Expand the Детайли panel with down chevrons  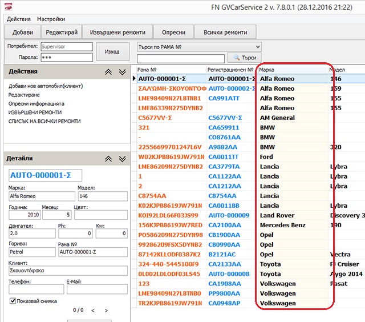[122, 159]
